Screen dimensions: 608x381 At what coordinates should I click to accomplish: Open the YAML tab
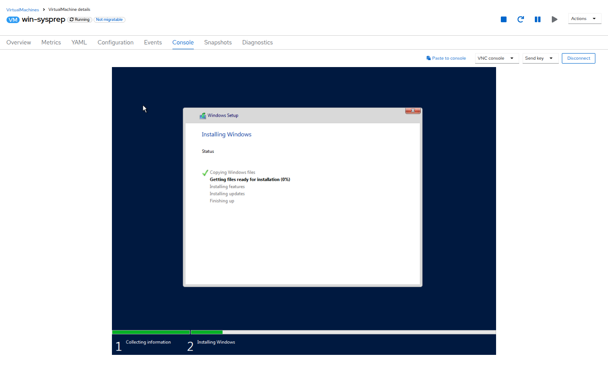(x=79, y=42)
